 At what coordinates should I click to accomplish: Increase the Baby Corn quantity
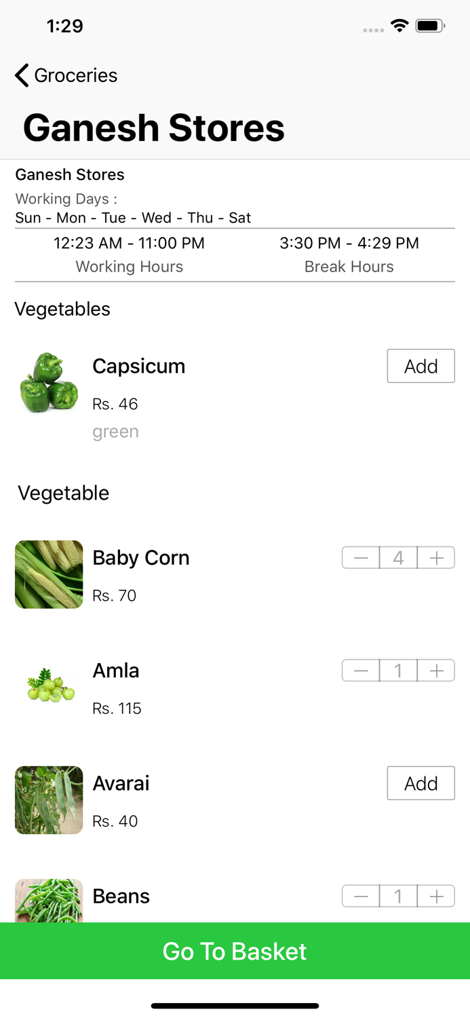click(x=435, y=557)
